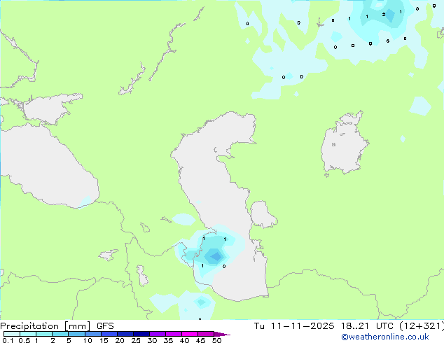
Task: Click the 5–10 mm legend swatch
Action: pos(77,334)
